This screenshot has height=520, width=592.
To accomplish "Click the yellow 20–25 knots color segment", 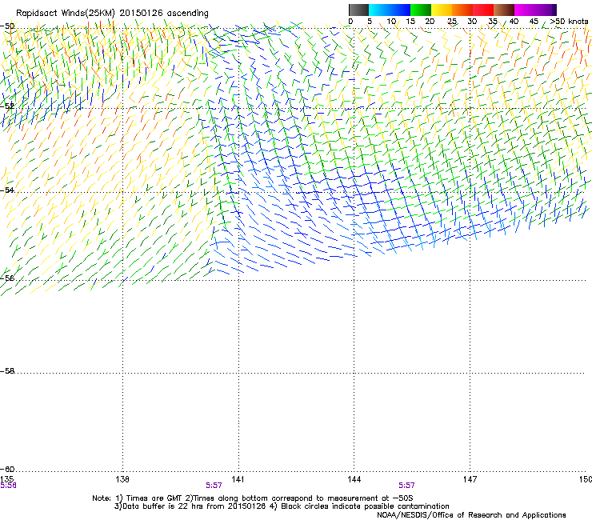I will pos(442,10).
